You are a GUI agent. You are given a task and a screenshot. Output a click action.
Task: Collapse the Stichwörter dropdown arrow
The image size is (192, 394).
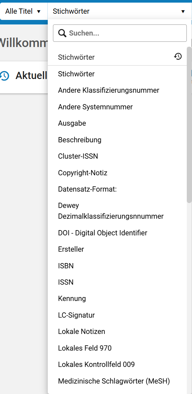[183, 11]
